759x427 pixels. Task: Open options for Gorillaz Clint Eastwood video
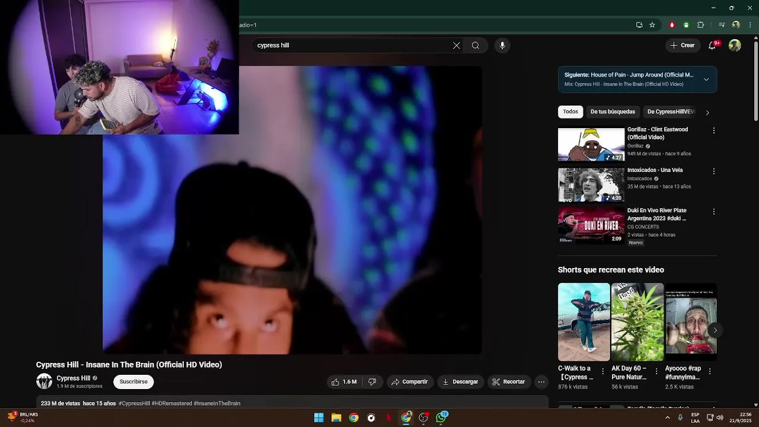point(714,130)
